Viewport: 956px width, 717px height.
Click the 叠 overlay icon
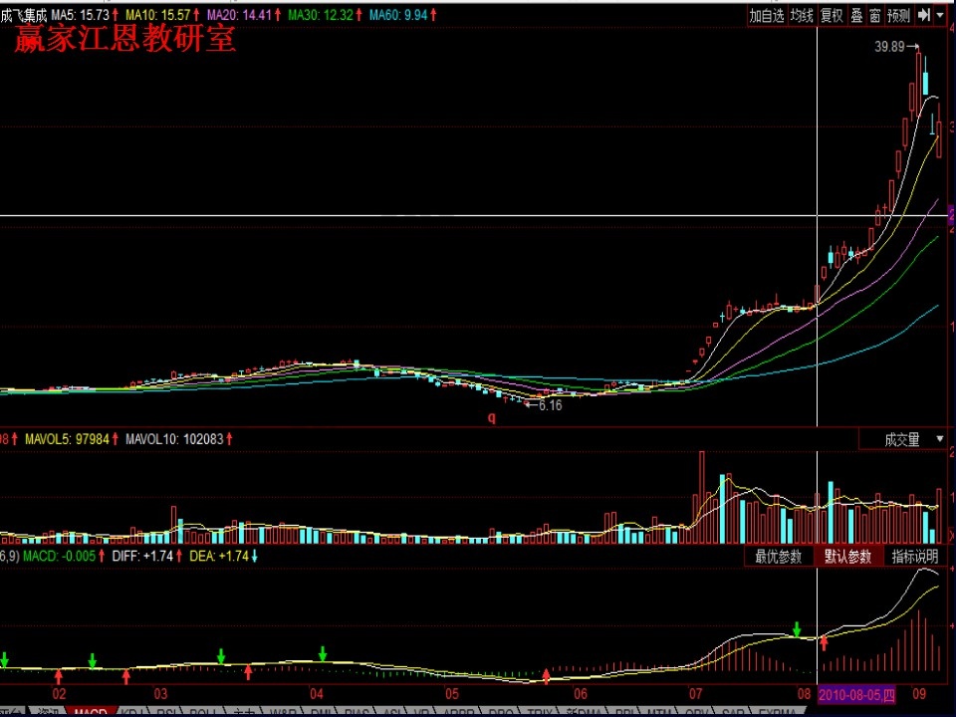point(856,15)
